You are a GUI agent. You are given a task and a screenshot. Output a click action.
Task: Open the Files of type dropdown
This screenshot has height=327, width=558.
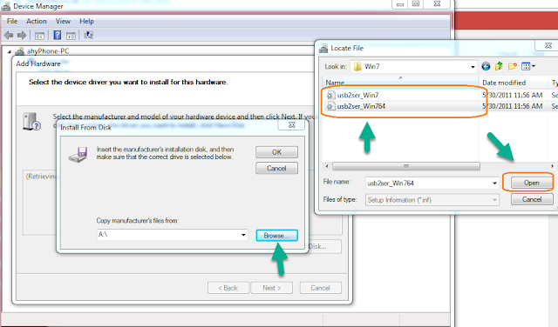[494, 200]
